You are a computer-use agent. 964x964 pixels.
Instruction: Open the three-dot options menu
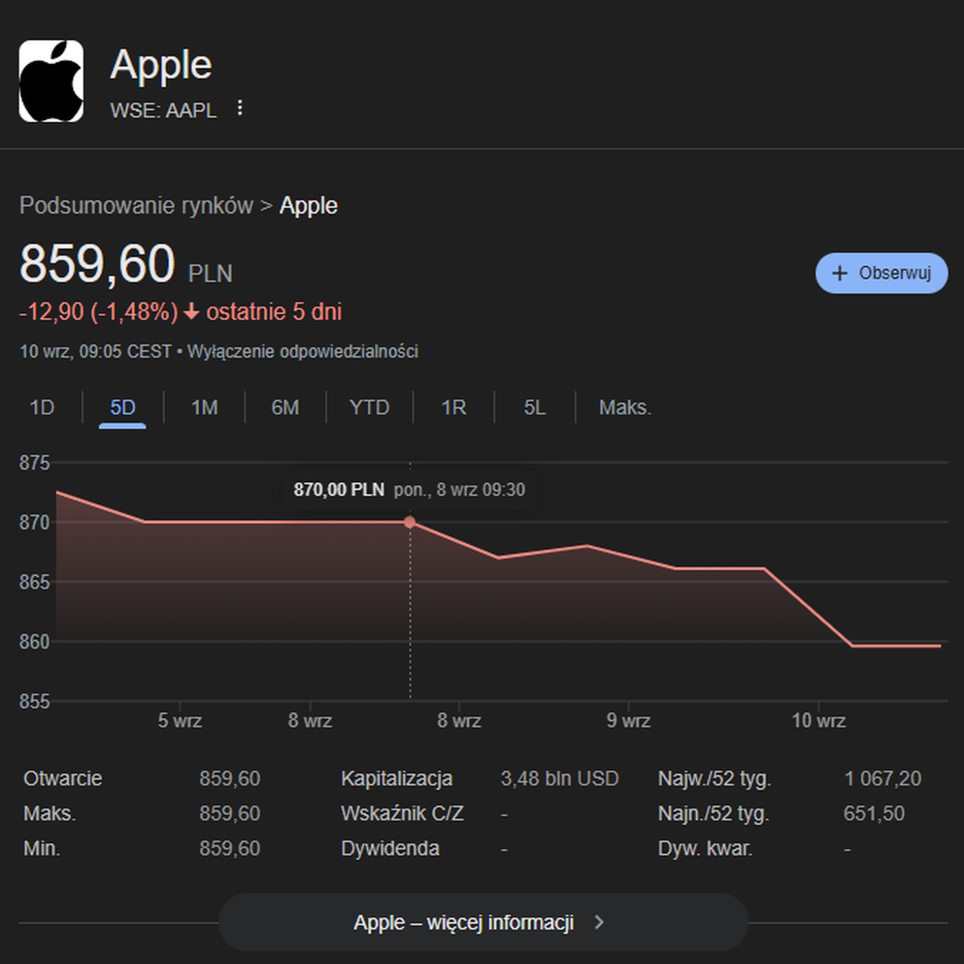coord(240,108)
